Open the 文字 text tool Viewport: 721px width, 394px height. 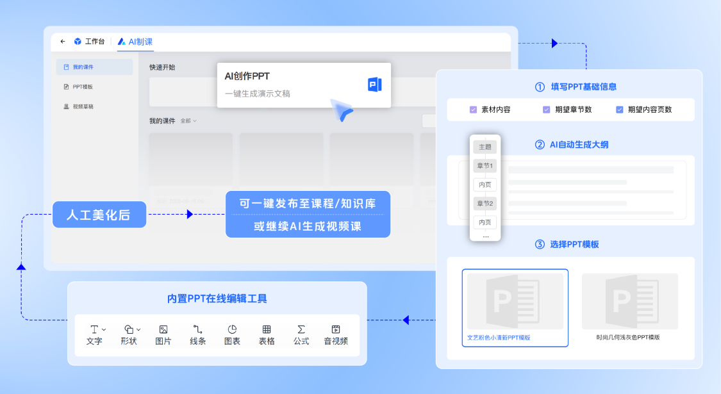tap(94, 334)
